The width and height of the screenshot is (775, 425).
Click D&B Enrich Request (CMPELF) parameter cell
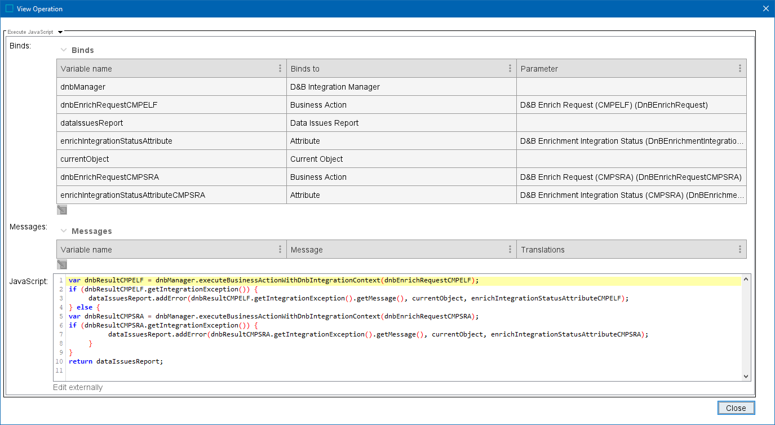click(631, 105)
